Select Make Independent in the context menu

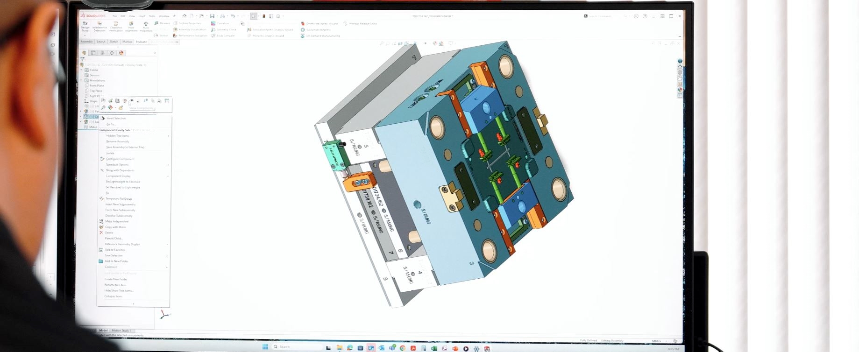click(x=116, y=221)
